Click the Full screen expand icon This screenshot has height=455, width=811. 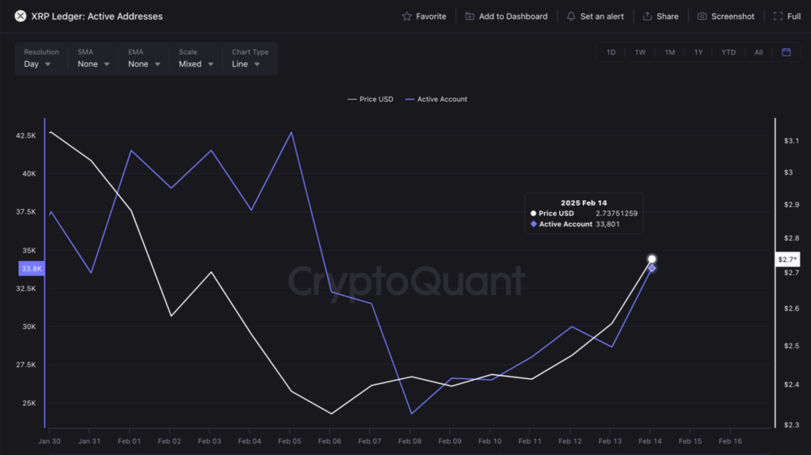click(x=778, y=17)
